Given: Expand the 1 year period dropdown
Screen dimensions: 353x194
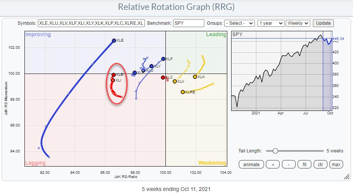Looking at the screenshot, I should (x=271, y=23).
